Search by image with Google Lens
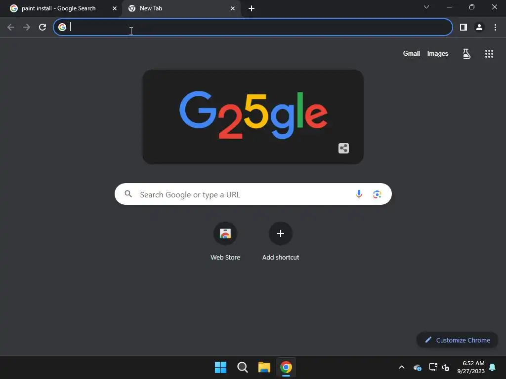 [x=377, y=194]
